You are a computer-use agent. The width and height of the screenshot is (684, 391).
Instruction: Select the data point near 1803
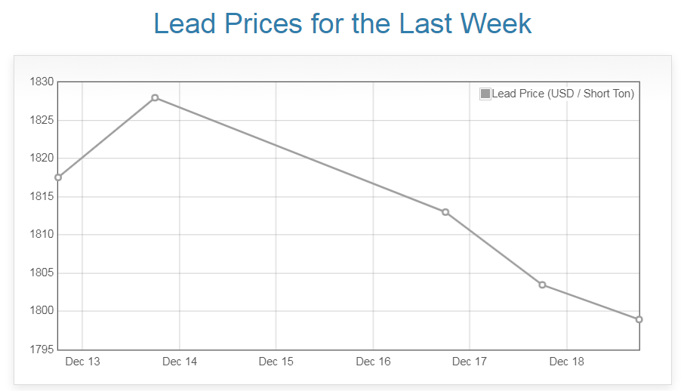pyautogui.click(x=542, y=285)
